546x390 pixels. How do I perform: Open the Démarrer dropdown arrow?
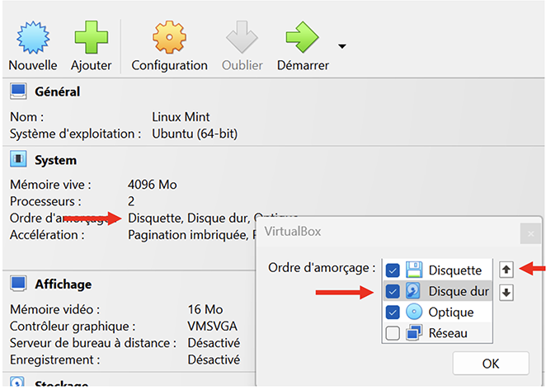(x=342, y=46)
